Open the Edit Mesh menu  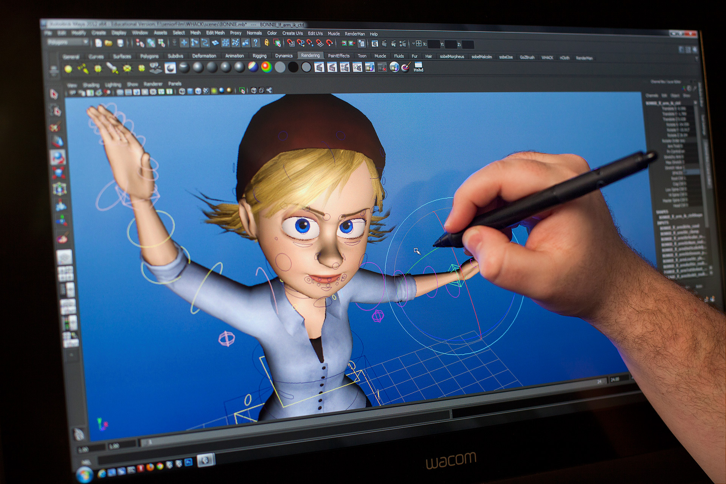point(215,33)
